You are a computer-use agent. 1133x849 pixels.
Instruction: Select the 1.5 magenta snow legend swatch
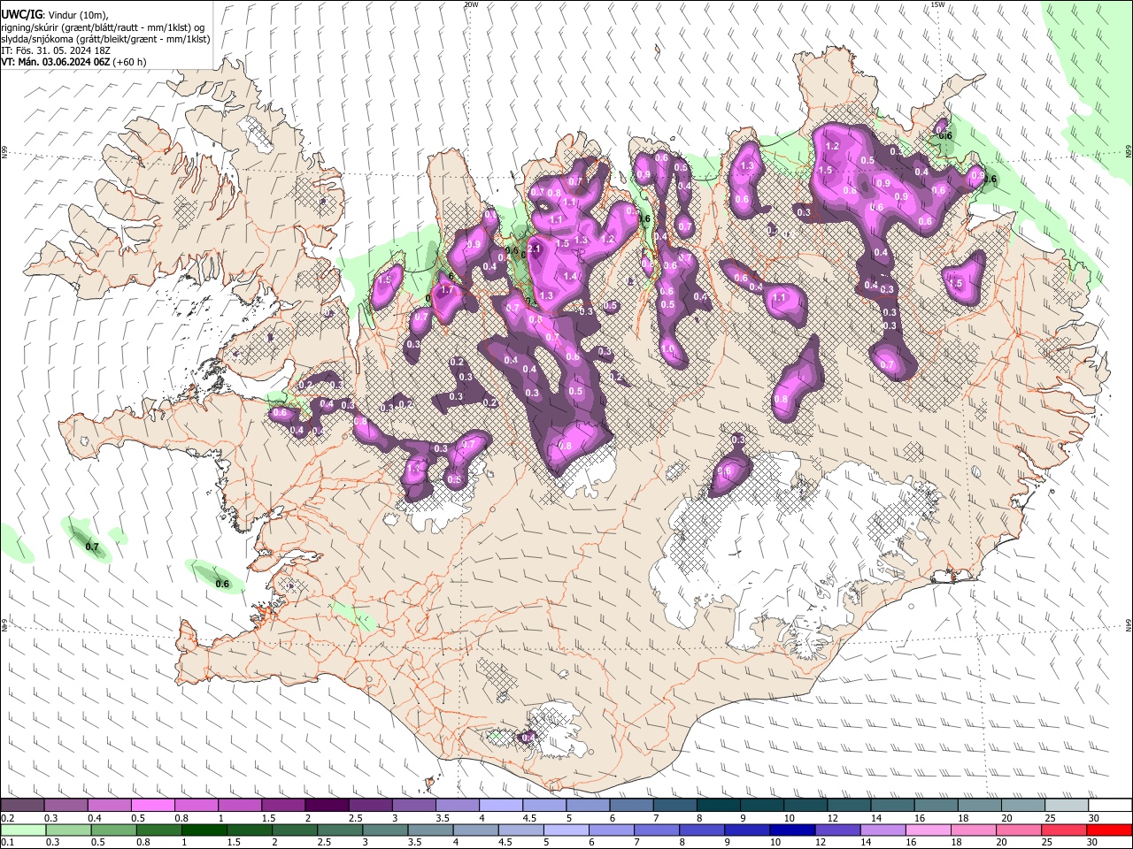283,806
